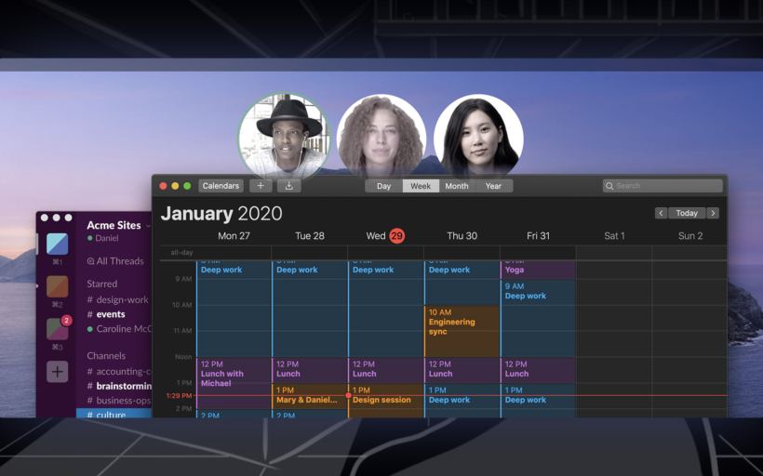Select the Engineering sync event on Thursday
Viewport: 763px width, 476px height.
click(462, 331)
